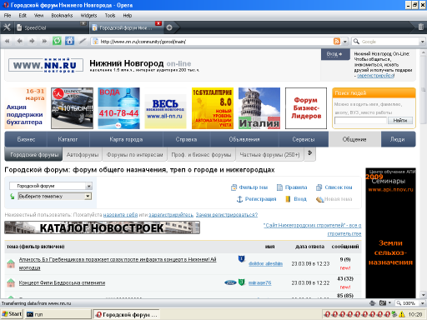Open the address bar dropdown arrow
This screenshot has width=427, height=320.
pyautogui.click(x=344, y=42)
